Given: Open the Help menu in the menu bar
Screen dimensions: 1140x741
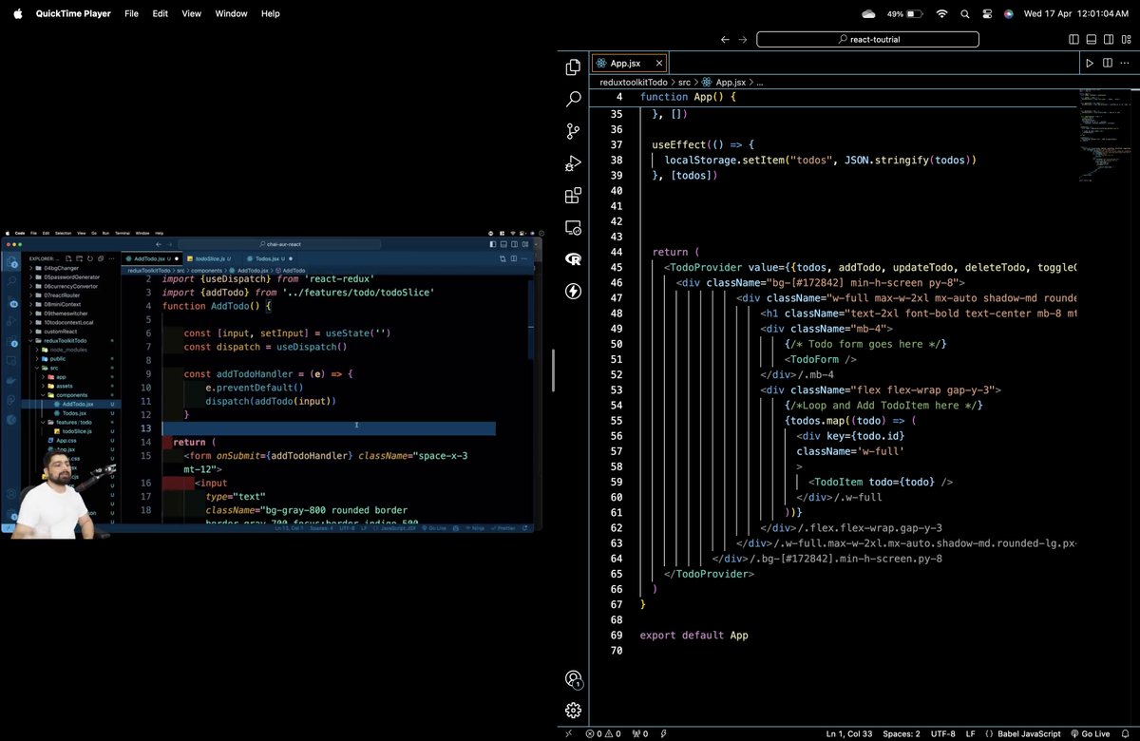Looking at the screenshot, I should [x=270, y=13].
